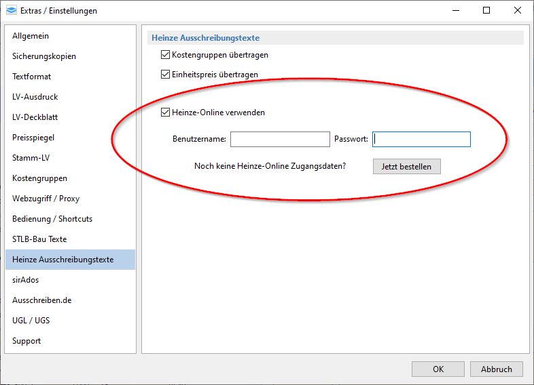The width and height of the screenshot is (534, 385).
Task: Open the sirAdos settings page
Action: [x=70, y=280]
